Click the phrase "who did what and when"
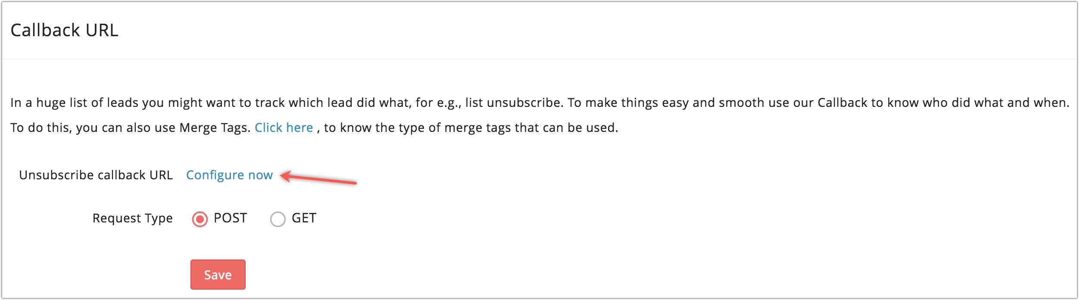The height and width of the screenshot is (300, 1079). point(995,103)
